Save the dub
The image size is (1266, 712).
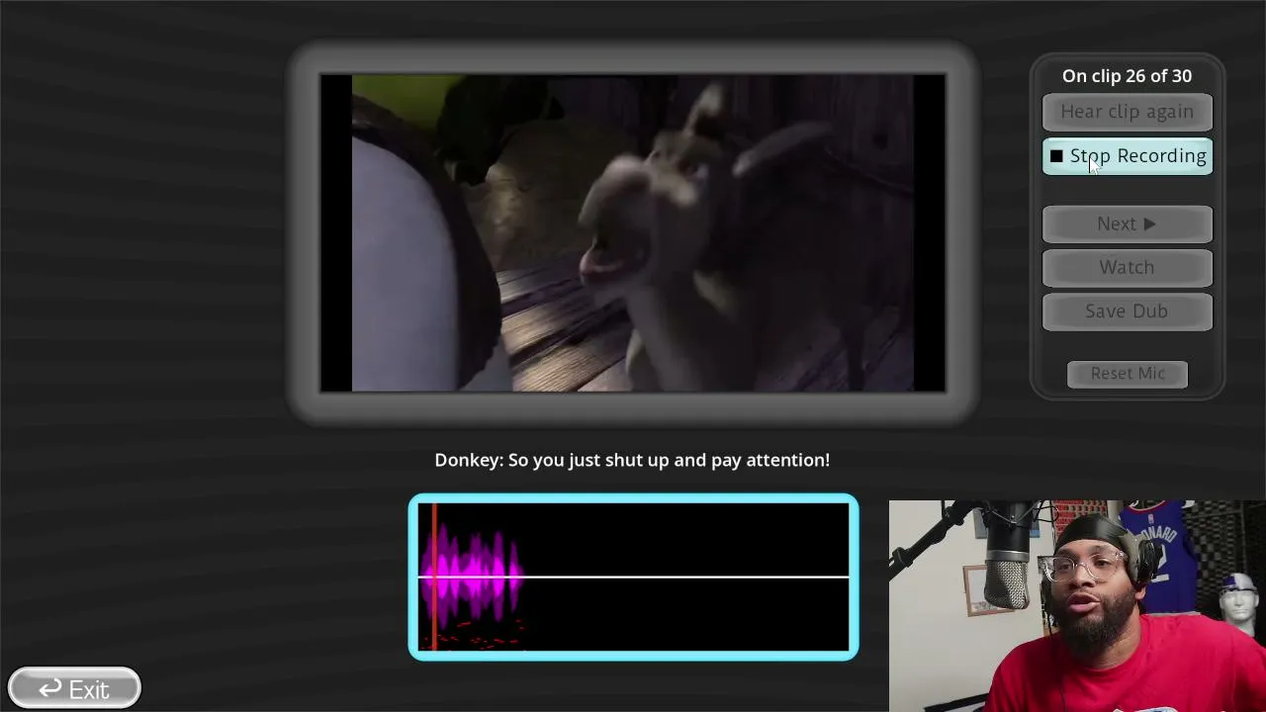coord(1127,311)
